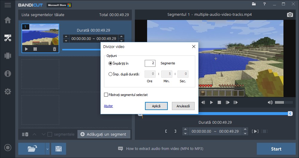Play the video preview

(x=211, y=103)
